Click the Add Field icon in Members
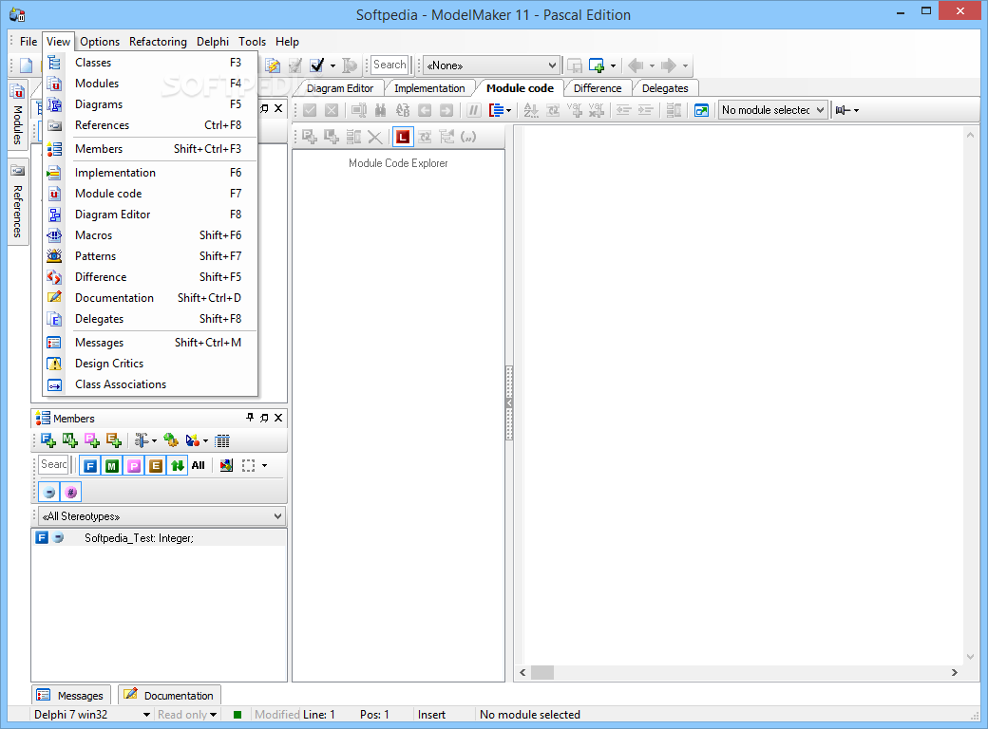Screen dimensions: 988x729 pyautogui.click(x=47, y=440)
